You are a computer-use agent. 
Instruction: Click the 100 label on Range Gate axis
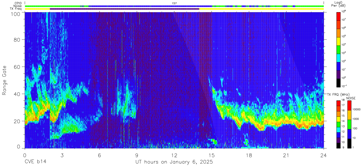16,14
